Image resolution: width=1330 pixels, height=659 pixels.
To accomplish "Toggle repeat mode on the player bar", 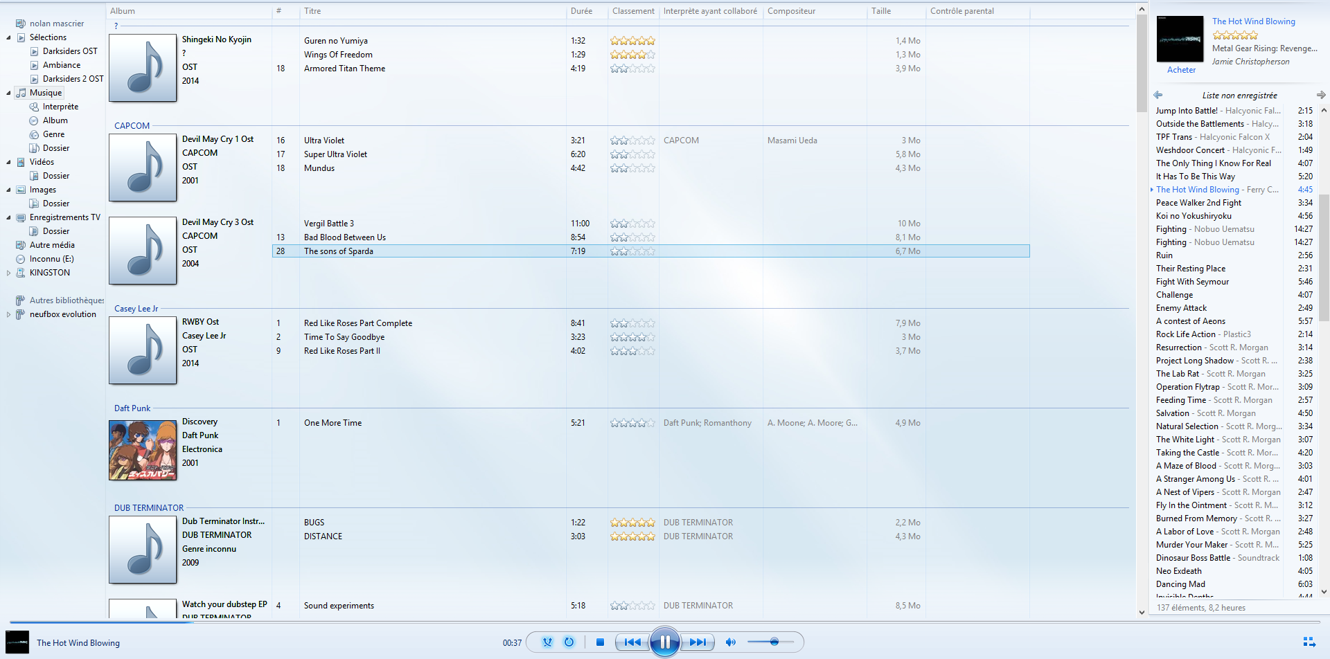I will [569, 642].
